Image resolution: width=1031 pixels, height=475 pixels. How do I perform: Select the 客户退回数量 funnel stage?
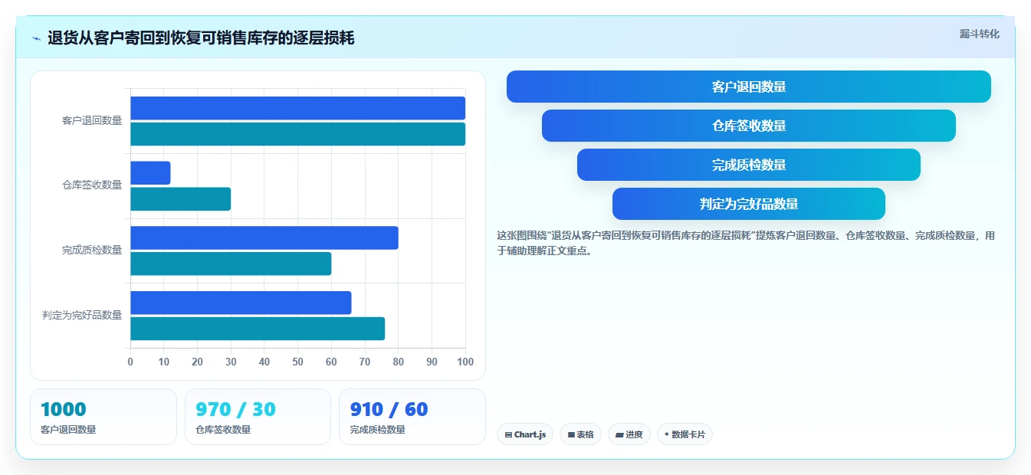point(748,87)
